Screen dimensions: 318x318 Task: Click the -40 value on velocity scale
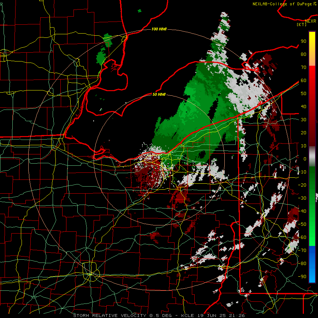302,211
